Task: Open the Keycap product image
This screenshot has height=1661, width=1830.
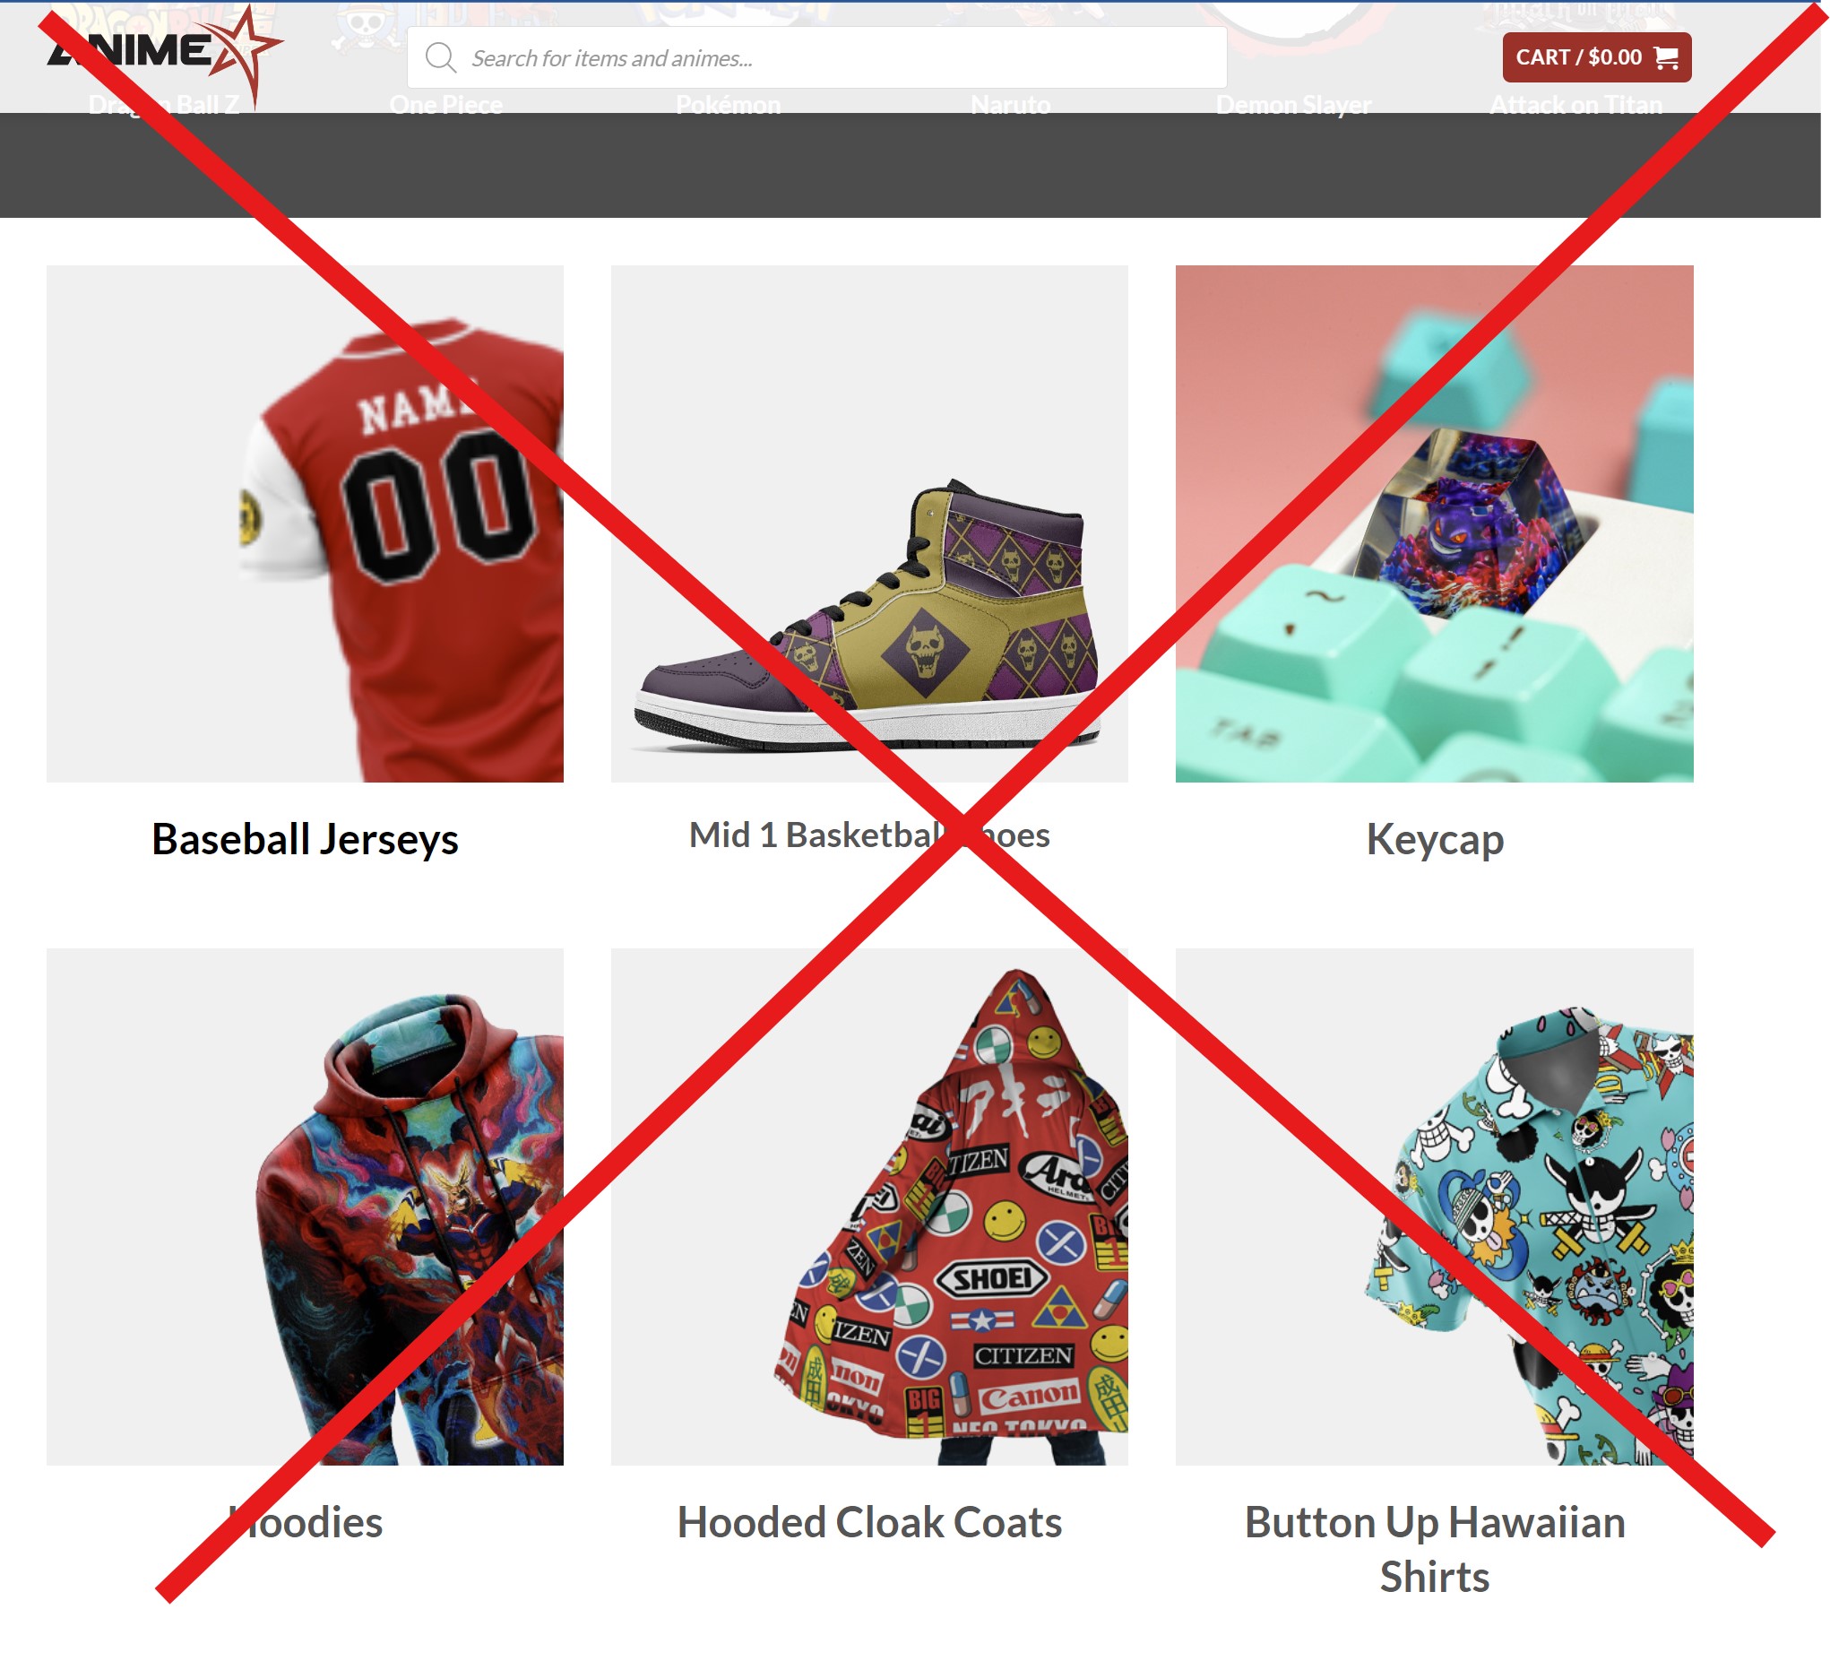Action: (x=1434, y=524)
